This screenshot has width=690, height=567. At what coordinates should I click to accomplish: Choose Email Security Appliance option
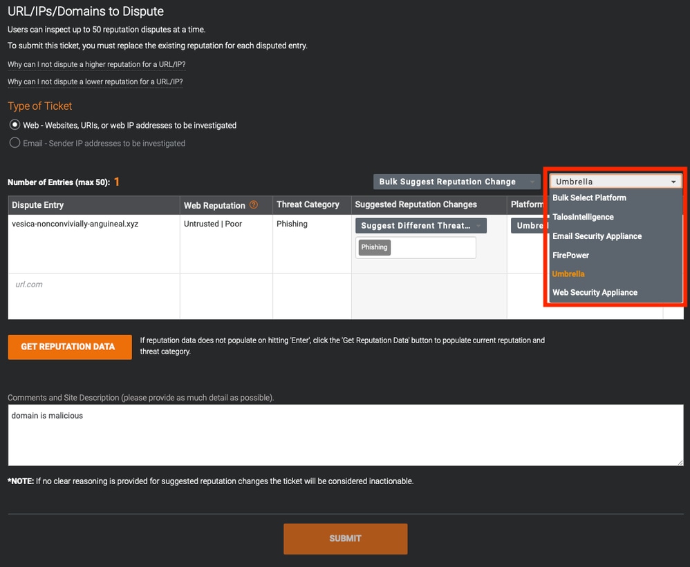[597, 236]
